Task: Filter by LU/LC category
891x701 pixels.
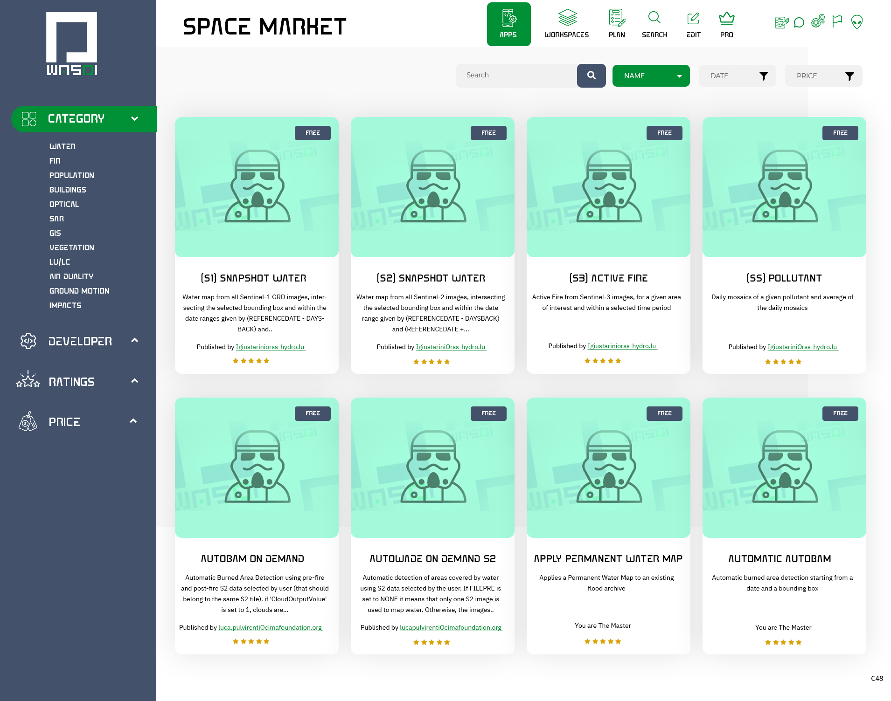Action: [x=60, y=262]
